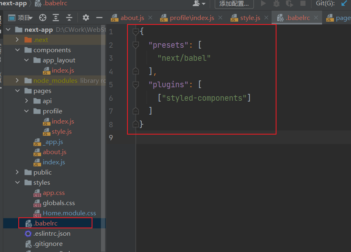This screenshot has height=252, width=351.
Task: Click the .next folder icon
Action: tap(28, 40)
